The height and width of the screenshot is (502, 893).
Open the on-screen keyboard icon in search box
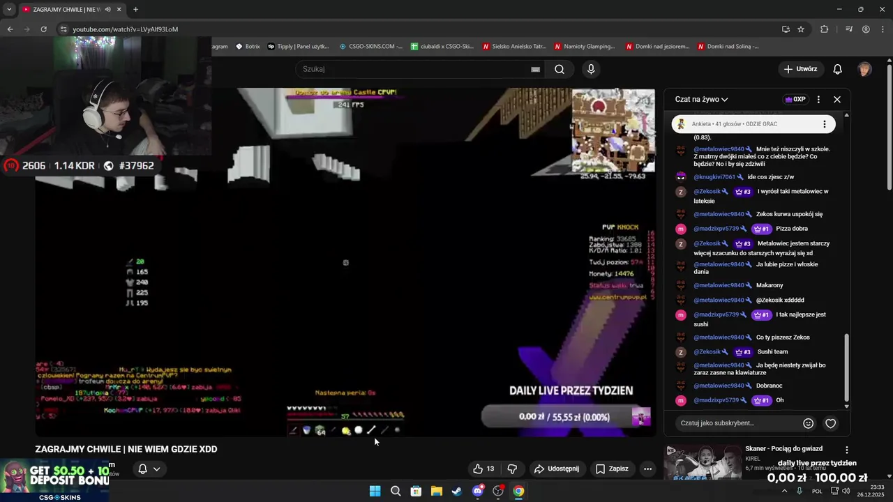[x=535, y=69]
